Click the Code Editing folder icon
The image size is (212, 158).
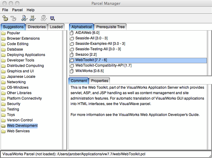click(x=3, y=44)
